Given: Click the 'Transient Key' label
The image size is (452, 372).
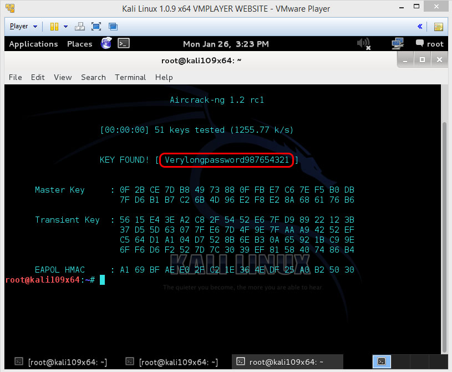Looking at the screenshot, I should [x=67, y=220].
